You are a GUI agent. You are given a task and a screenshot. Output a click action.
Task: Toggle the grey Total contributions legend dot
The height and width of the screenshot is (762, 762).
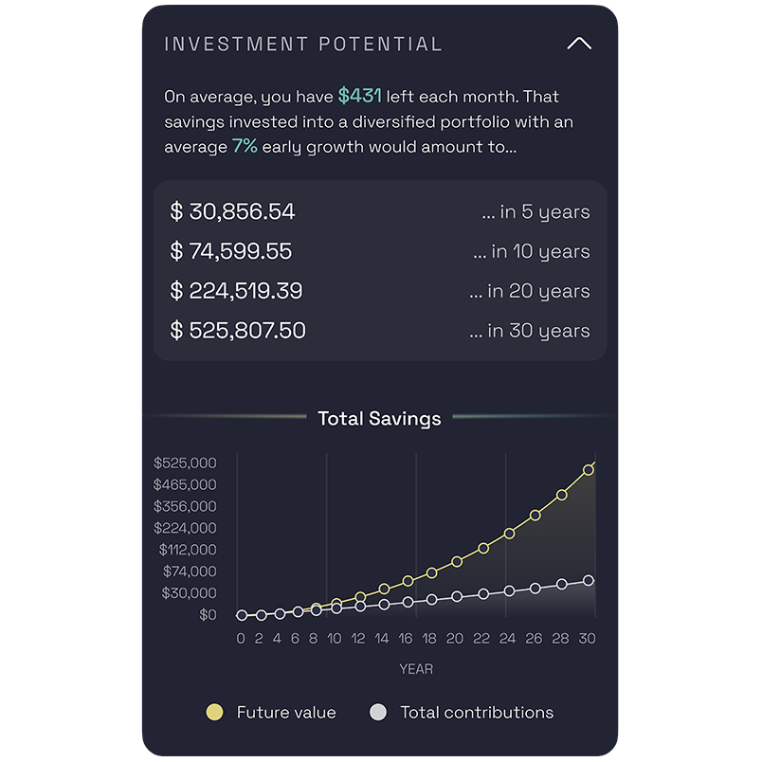point(378,712)
